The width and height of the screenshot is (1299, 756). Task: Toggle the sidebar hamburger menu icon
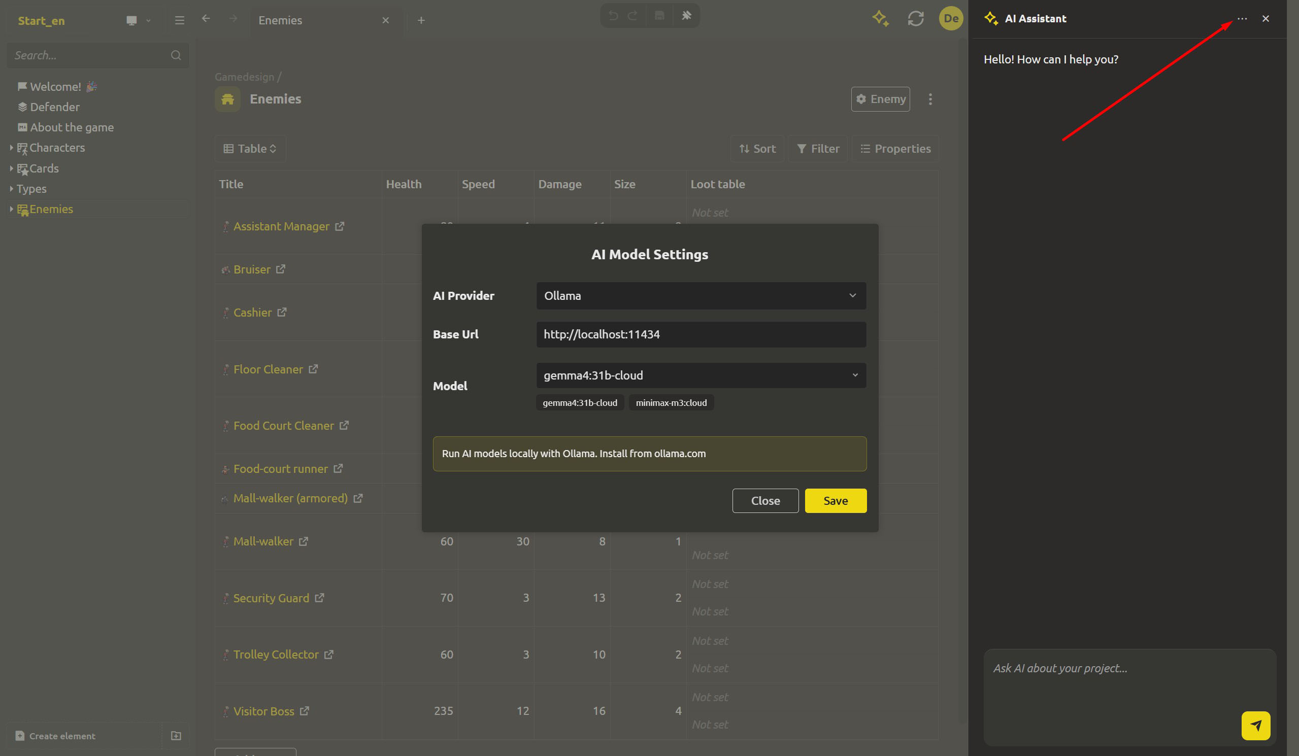[x=179, y=20]
